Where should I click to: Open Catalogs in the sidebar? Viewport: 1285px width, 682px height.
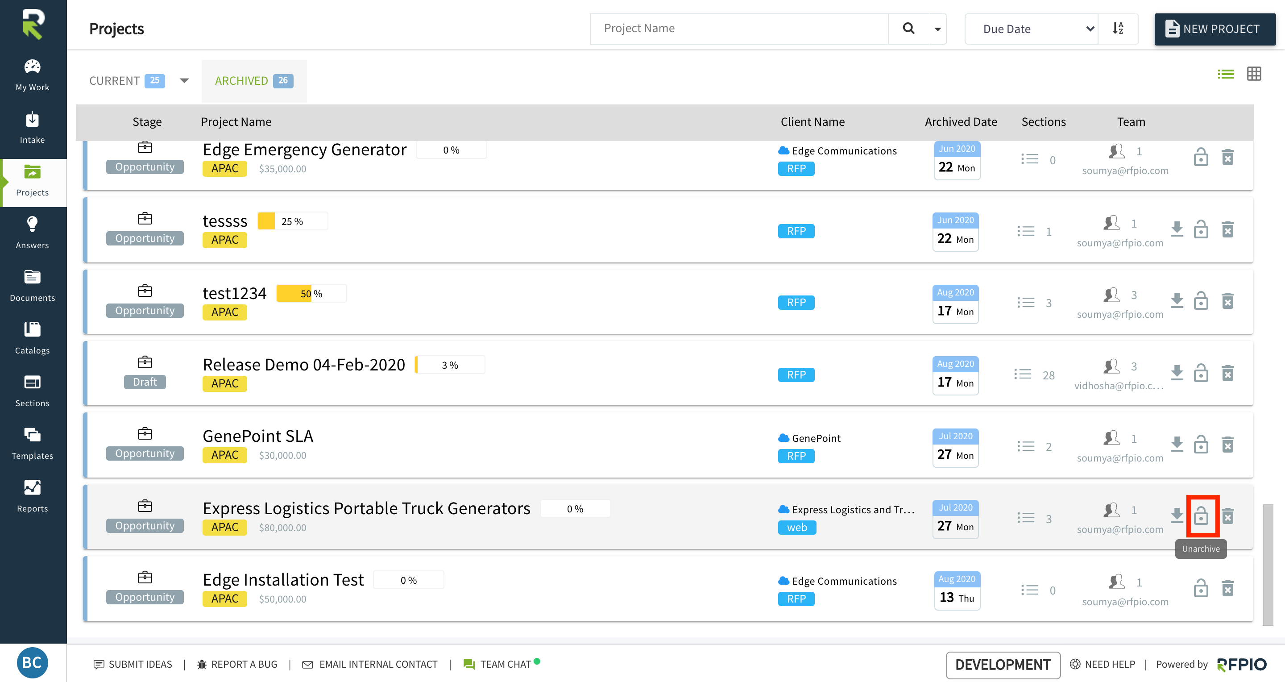[33, 339]
